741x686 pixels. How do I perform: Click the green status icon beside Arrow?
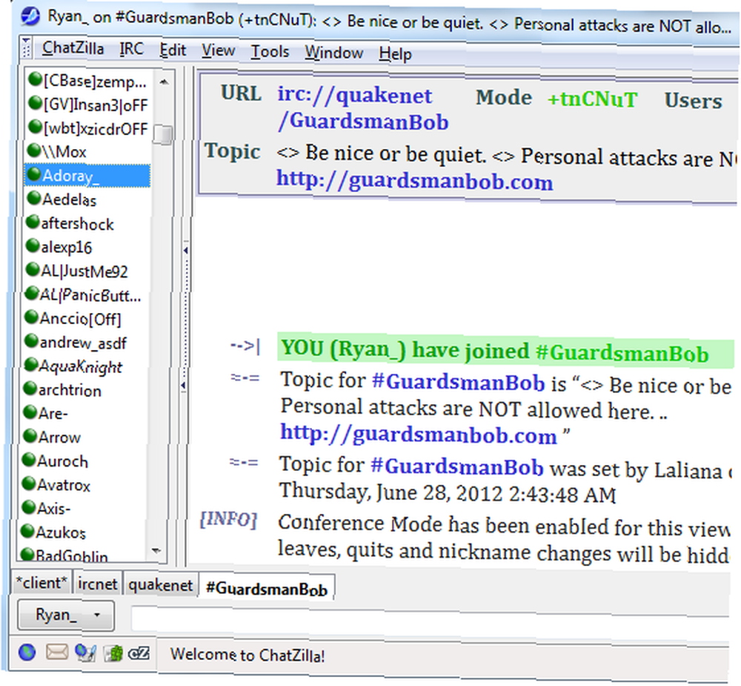click(30, 435)
